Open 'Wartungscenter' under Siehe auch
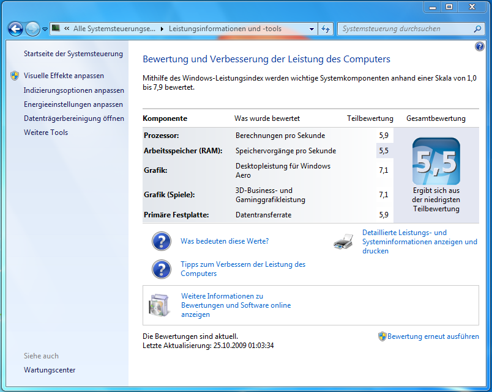This screenshot has width=492, height=392. coord(50,370)
